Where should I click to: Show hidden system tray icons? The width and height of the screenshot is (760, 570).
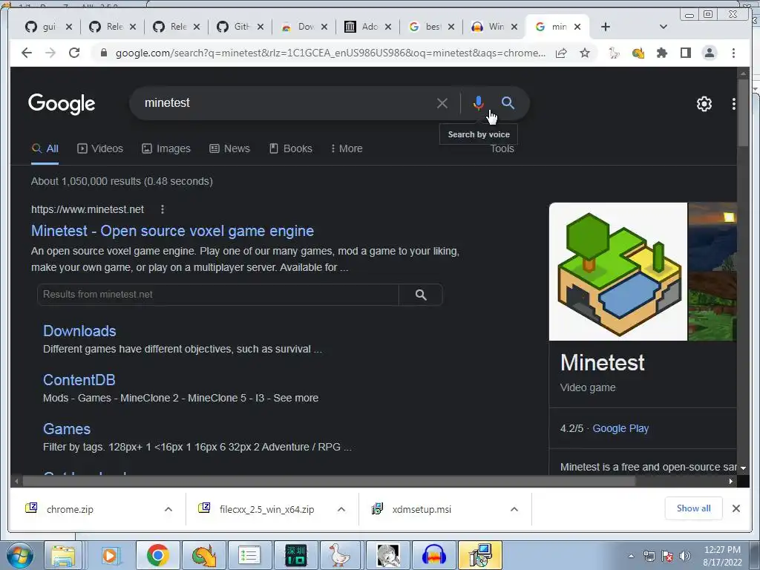click(631, 556)
